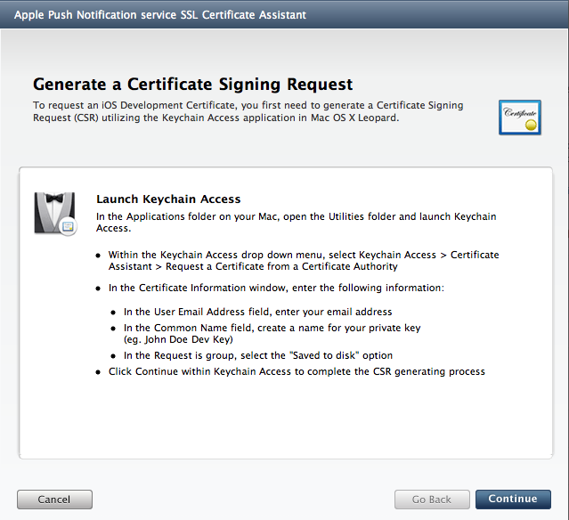Image resolution: width=569 pixels, height=520 pixels.
Task: Click the window title 'Apple Push Notification service SSL Certificate Assistant'
Action: tap(160, 14)
